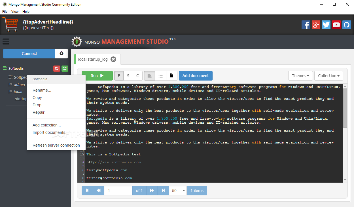Click the editor scrollbar down arrow
354x207 pixels.
click(345, 180)
